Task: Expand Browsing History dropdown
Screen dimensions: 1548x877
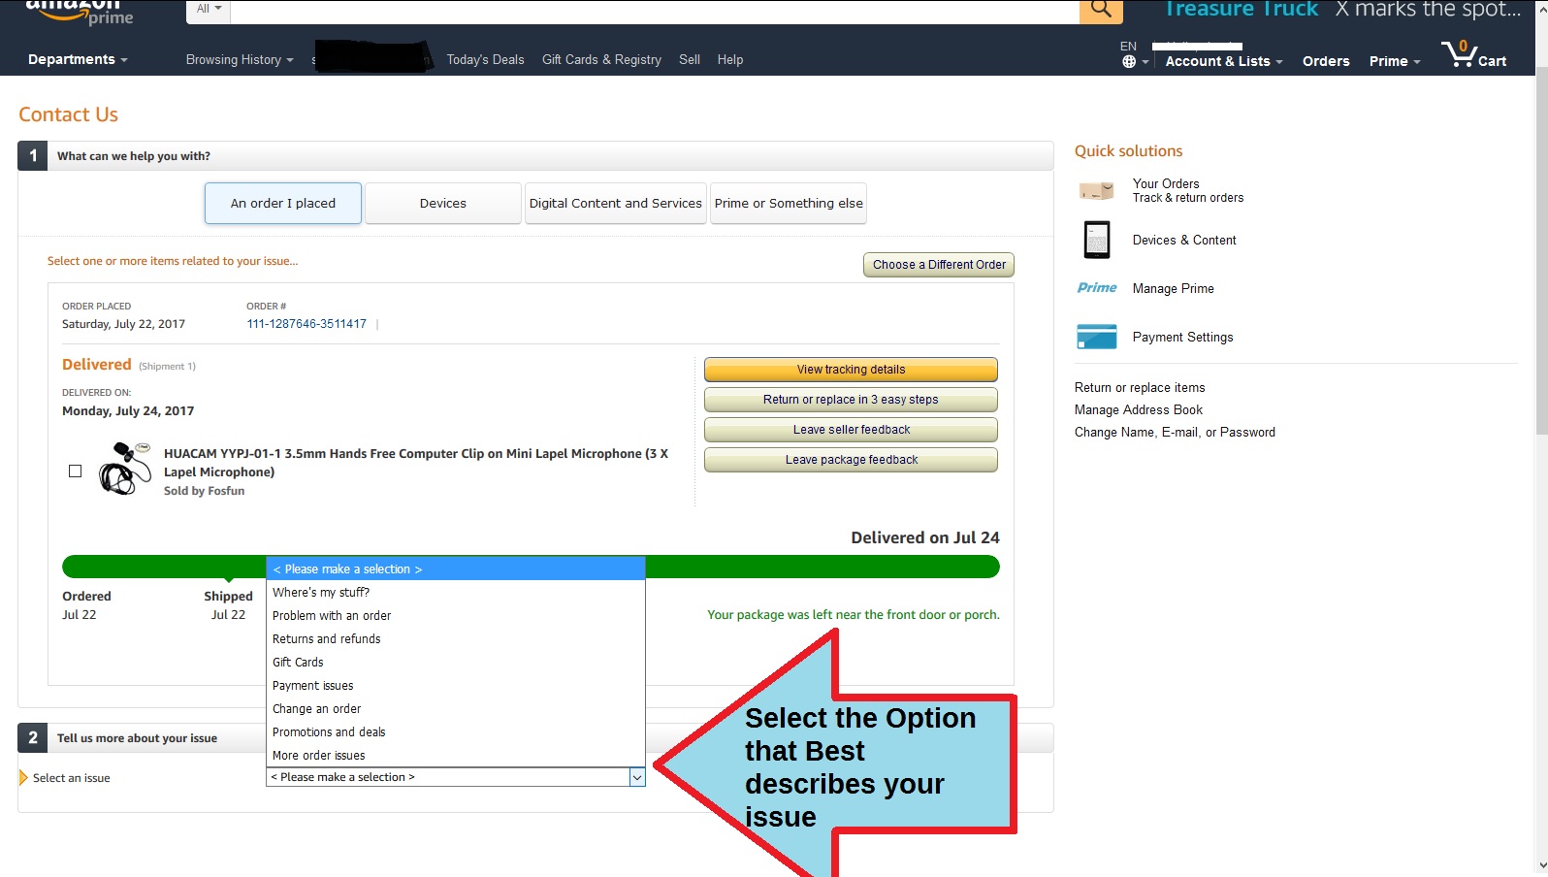Action: click(x=240, y=59)
